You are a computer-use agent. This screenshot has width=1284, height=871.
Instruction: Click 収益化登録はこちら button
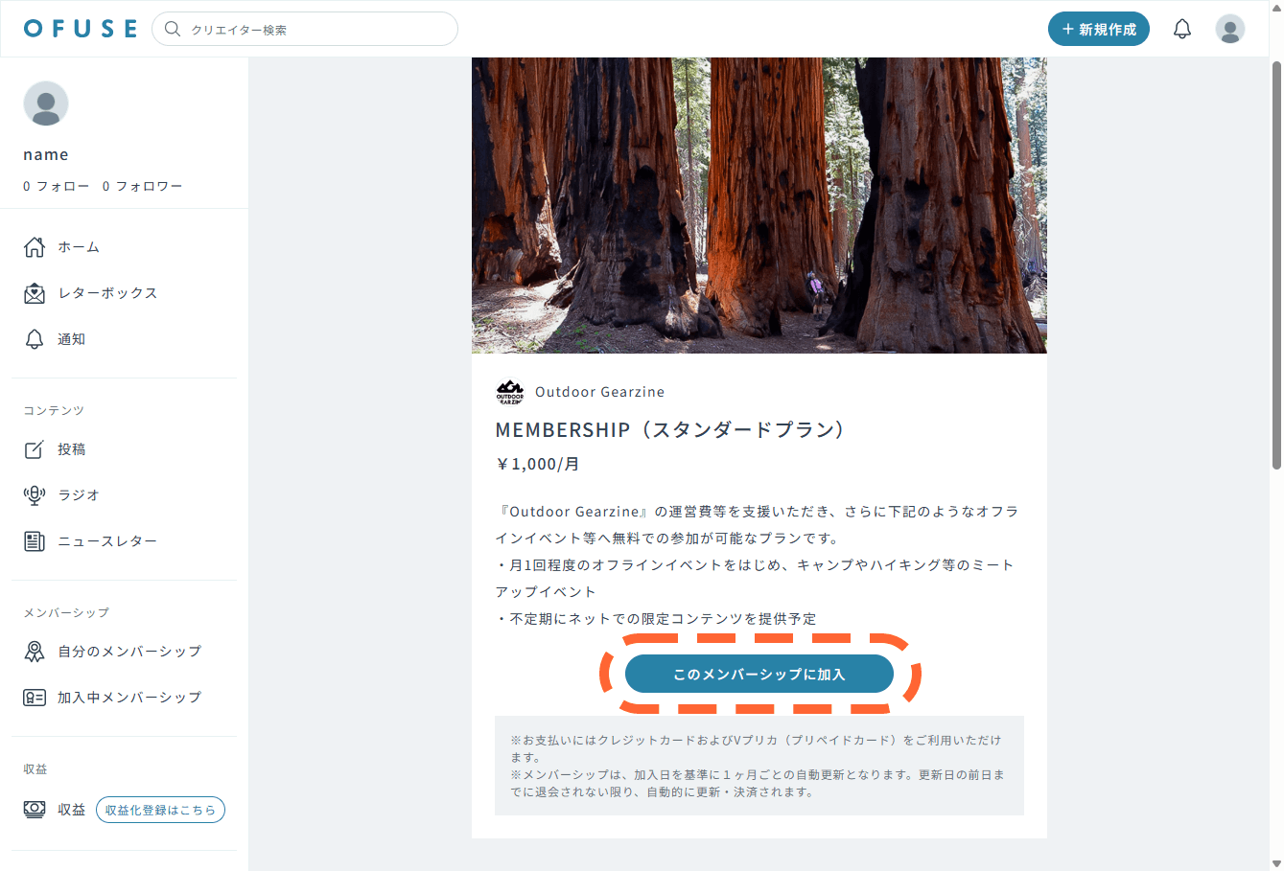pos(160,810)
